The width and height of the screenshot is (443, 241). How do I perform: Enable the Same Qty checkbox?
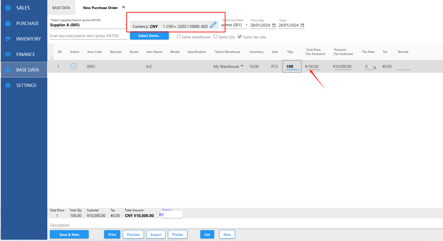click(215, 37)
